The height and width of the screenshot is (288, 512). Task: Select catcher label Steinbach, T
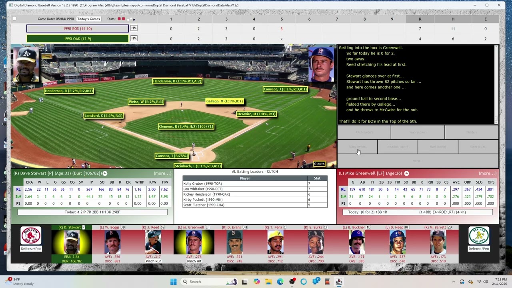pos(198,166)
